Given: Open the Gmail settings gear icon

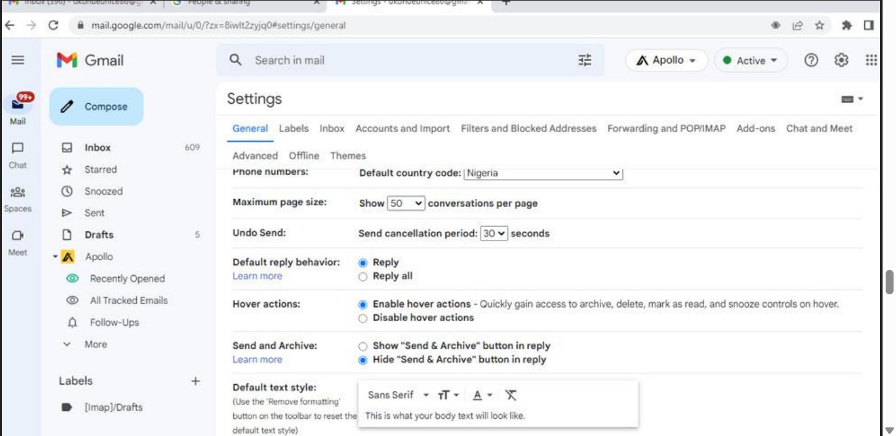Looking at the screenshot, I should point(841,60).
